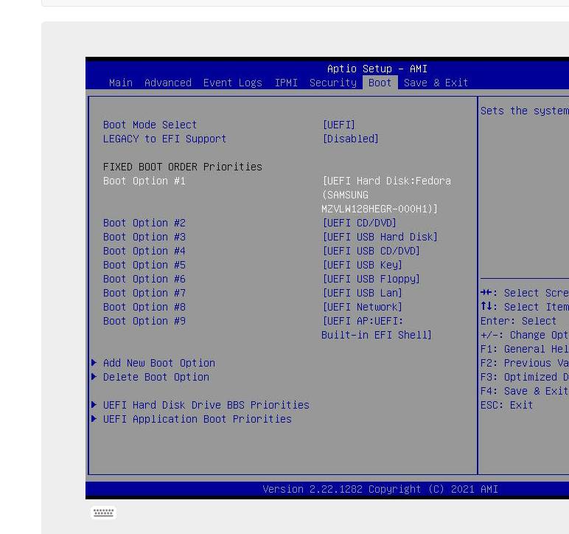569x534 pixels.
Task: Go to the Security tab
Action: pyautogui.click(x=333, y=83)
